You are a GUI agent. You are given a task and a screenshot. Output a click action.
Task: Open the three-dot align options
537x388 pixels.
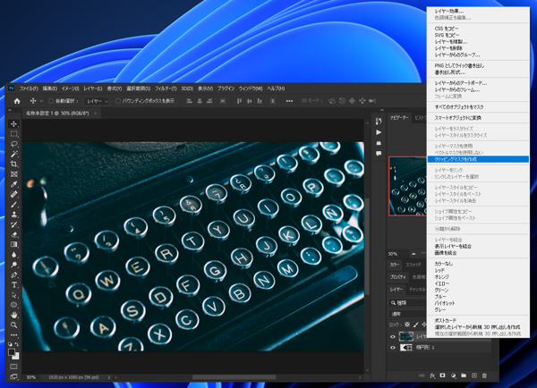pos(289,101)
